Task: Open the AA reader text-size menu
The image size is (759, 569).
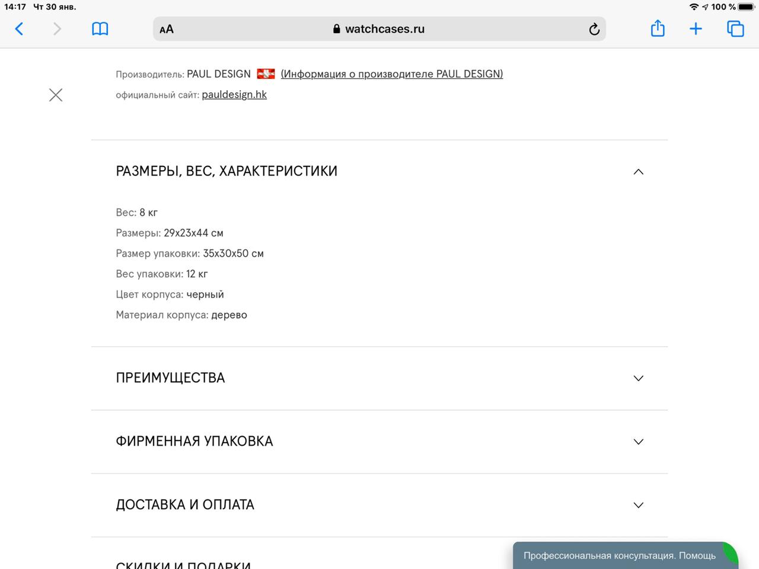Action: coord(167,29)
